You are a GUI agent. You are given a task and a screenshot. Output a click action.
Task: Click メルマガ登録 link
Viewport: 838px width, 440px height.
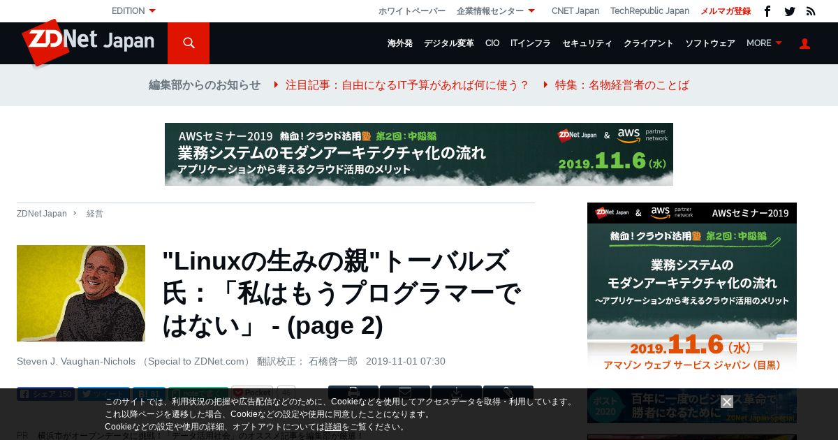[x=726, y=11]
